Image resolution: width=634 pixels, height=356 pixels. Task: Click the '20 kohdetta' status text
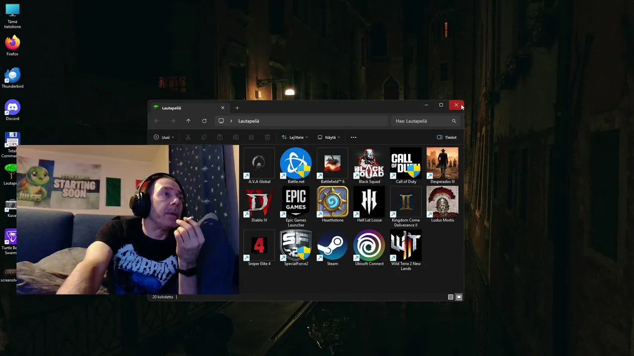[x=162, y=297]
